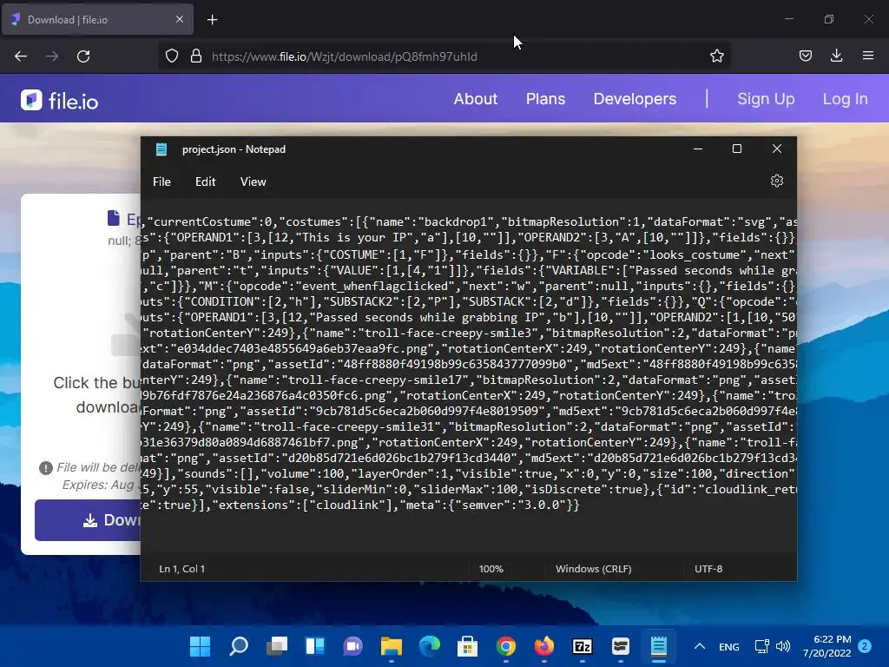The image size is (889, 667).
Task: Open clock and date 6:22 PM
Action: [x=826, y=646]
